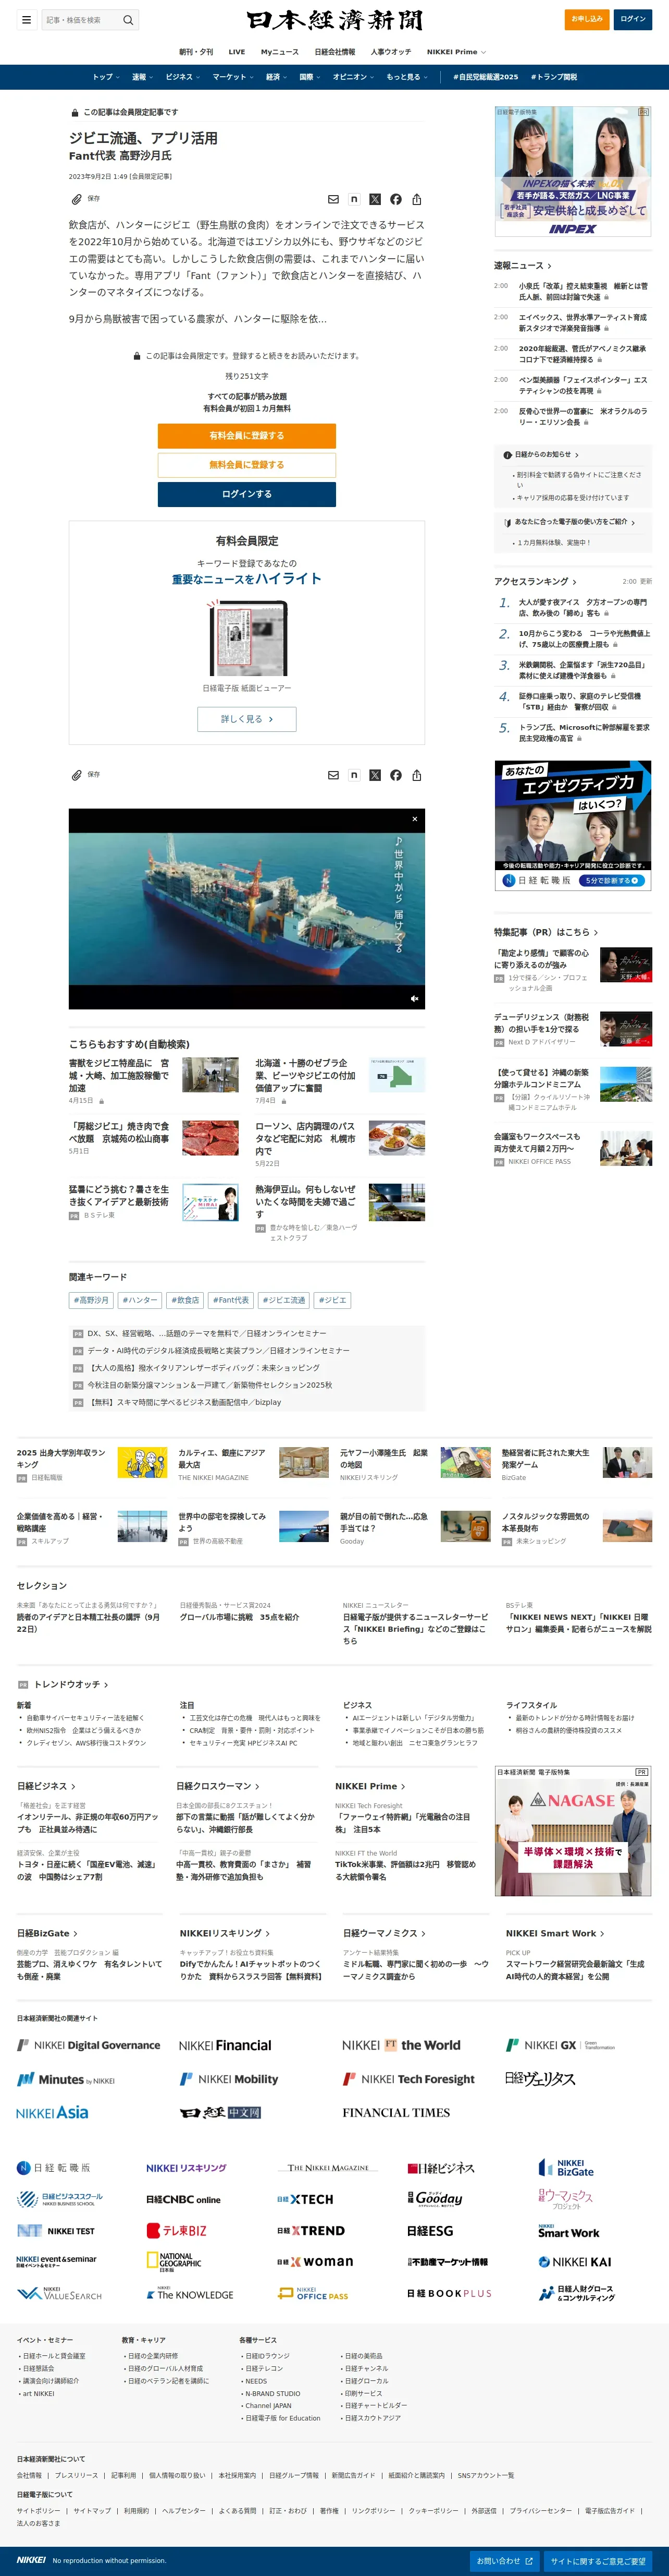The width and height of the screenshot is (669, 2576).
Task: Open the トレンドウオッチ section header
Action: 71,1685
